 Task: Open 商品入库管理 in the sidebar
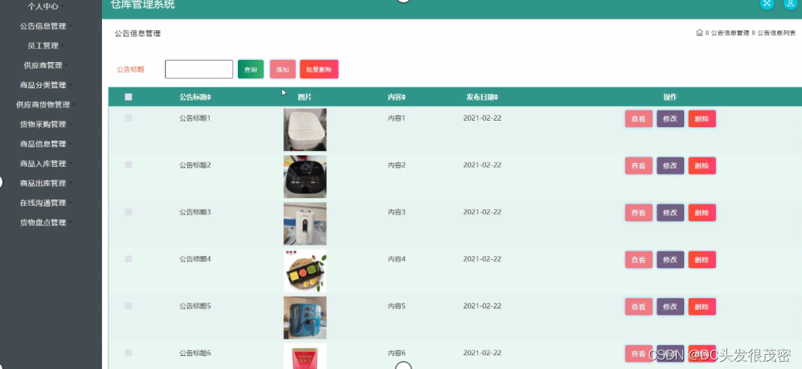coord(43,163)
